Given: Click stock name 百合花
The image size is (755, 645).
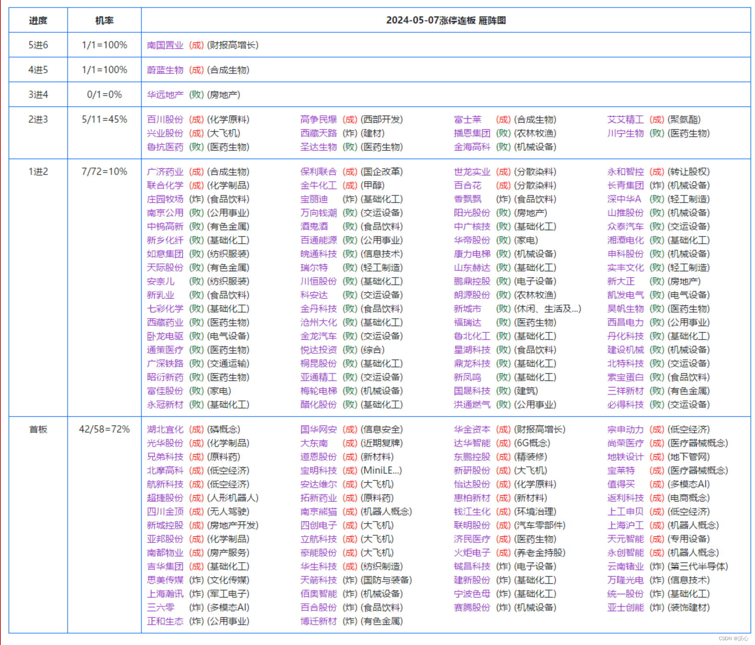Looking at the screenshot, I should coord(468,186).
